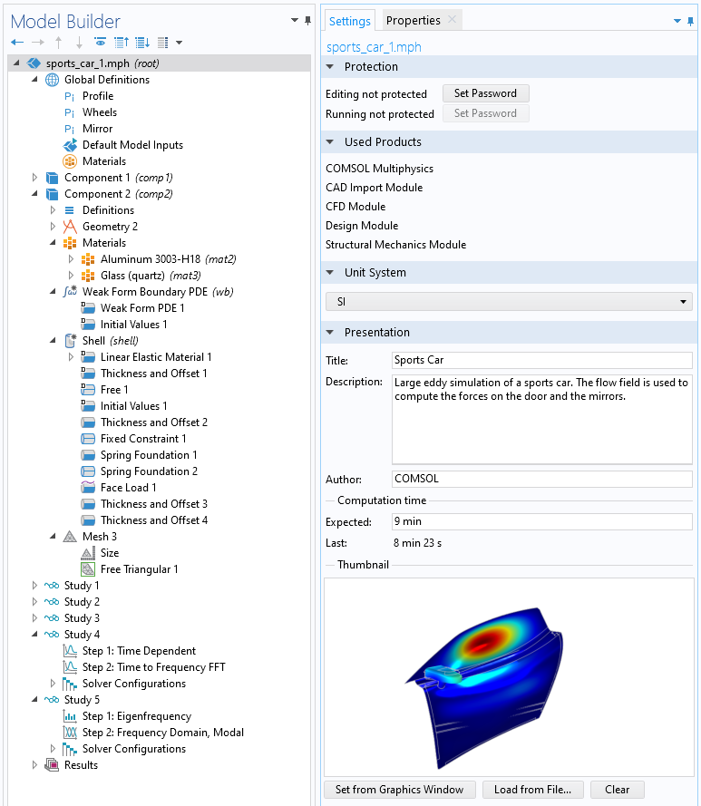Pin the Settings window
The height and width of the screenshot is (806, 701).
click(x=690, y=21)
